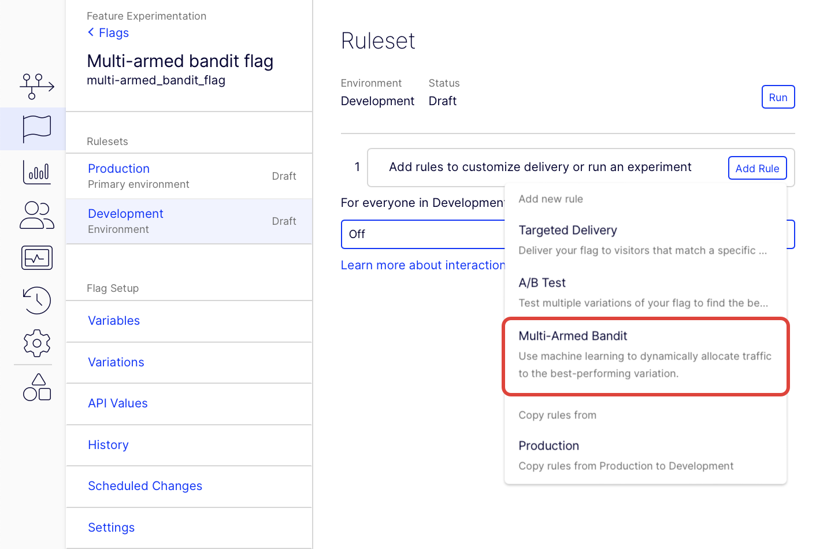This screenshot has width=816, height=549.
Task: Click the Run button
Action: [x=778, y=97]
